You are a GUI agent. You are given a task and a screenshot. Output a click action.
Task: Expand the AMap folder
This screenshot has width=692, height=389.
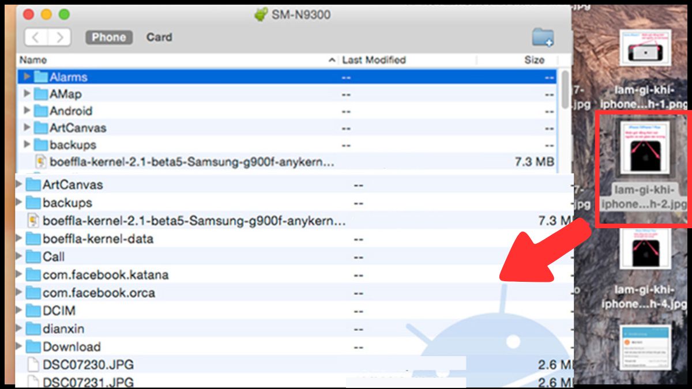27,94
